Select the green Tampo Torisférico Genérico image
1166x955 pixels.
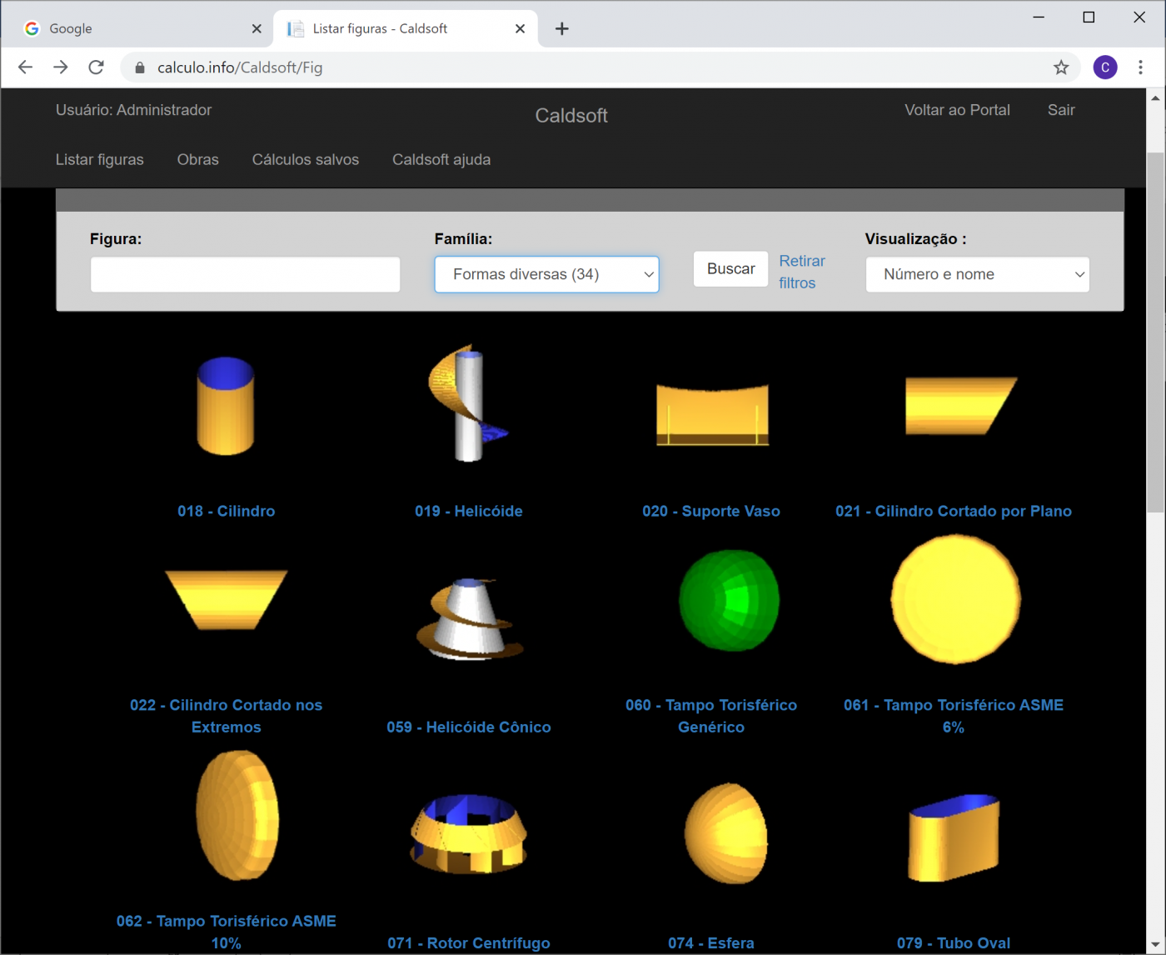tap(729, 600)
